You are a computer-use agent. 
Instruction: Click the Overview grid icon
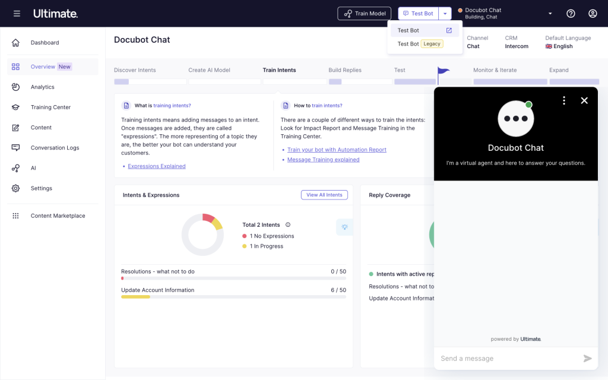15,66
